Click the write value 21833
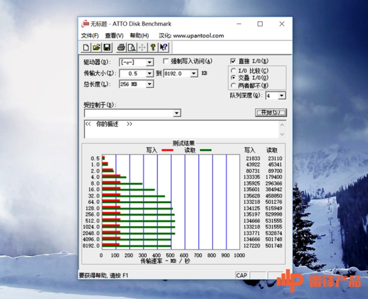The width and height of the screenshot is (368, 299). 253,158
